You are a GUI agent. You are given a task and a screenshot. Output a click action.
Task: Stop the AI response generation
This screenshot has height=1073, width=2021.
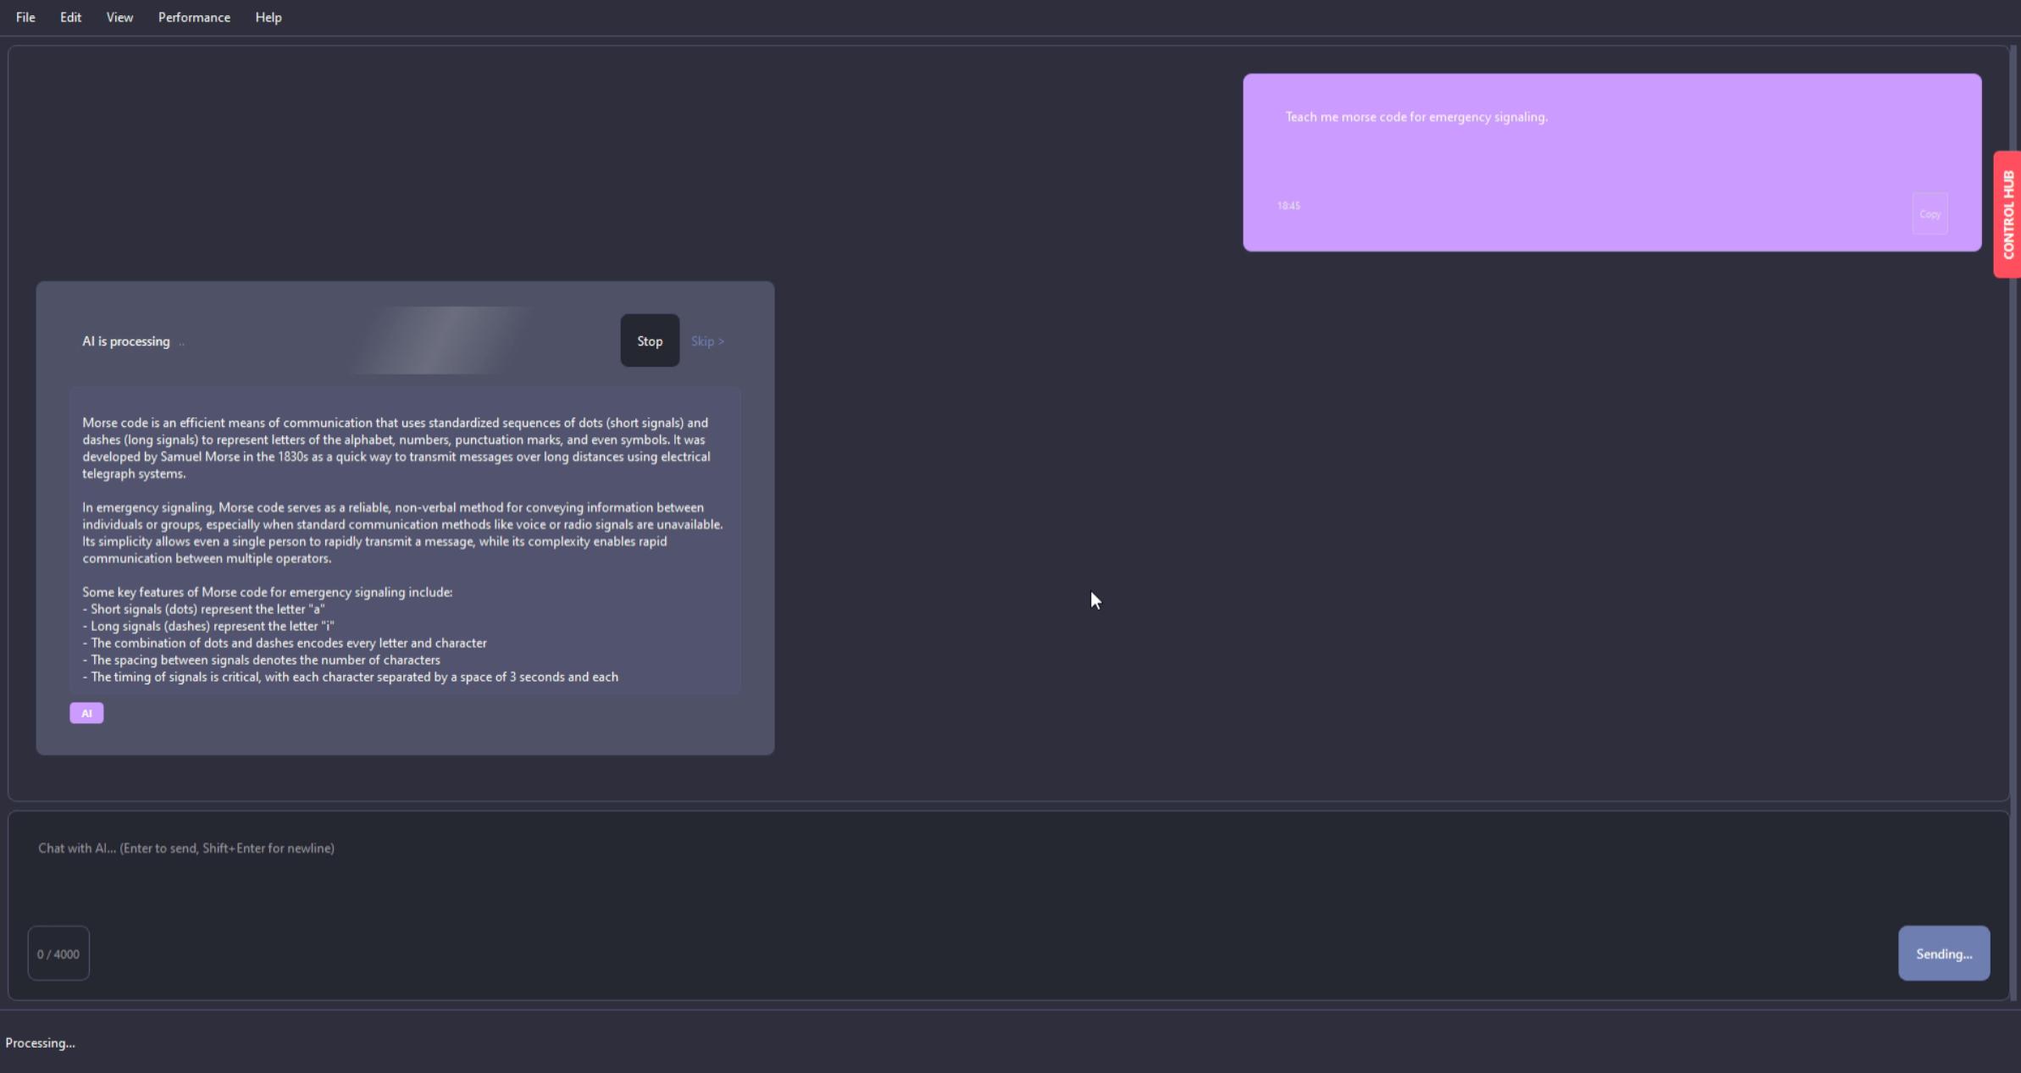coord(650,340)
